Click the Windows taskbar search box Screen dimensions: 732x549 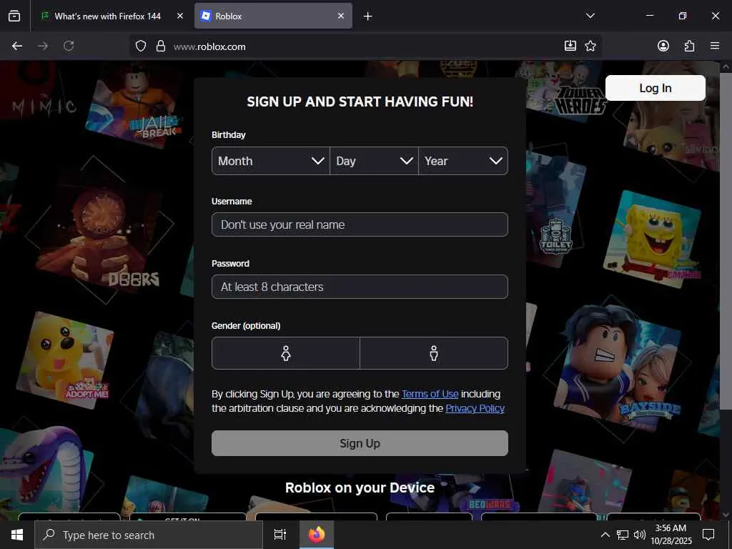coord(149,535)
